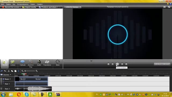Toggle lock on Звук 2 track

(x=1, y=89)
